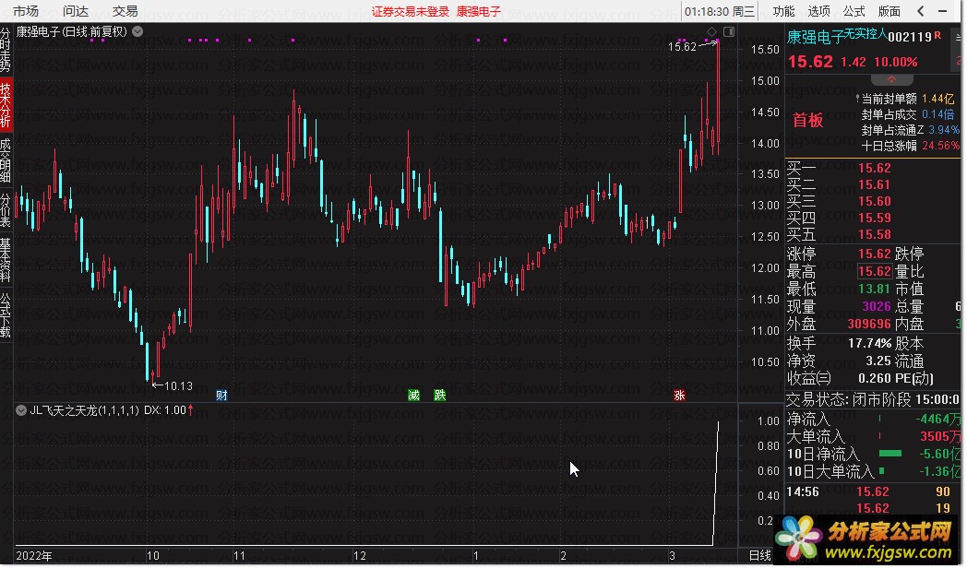Click the 无实控人 tag beside the stock name
The height and width of the screenshot is (568, 967).
(x=866, y=33)
